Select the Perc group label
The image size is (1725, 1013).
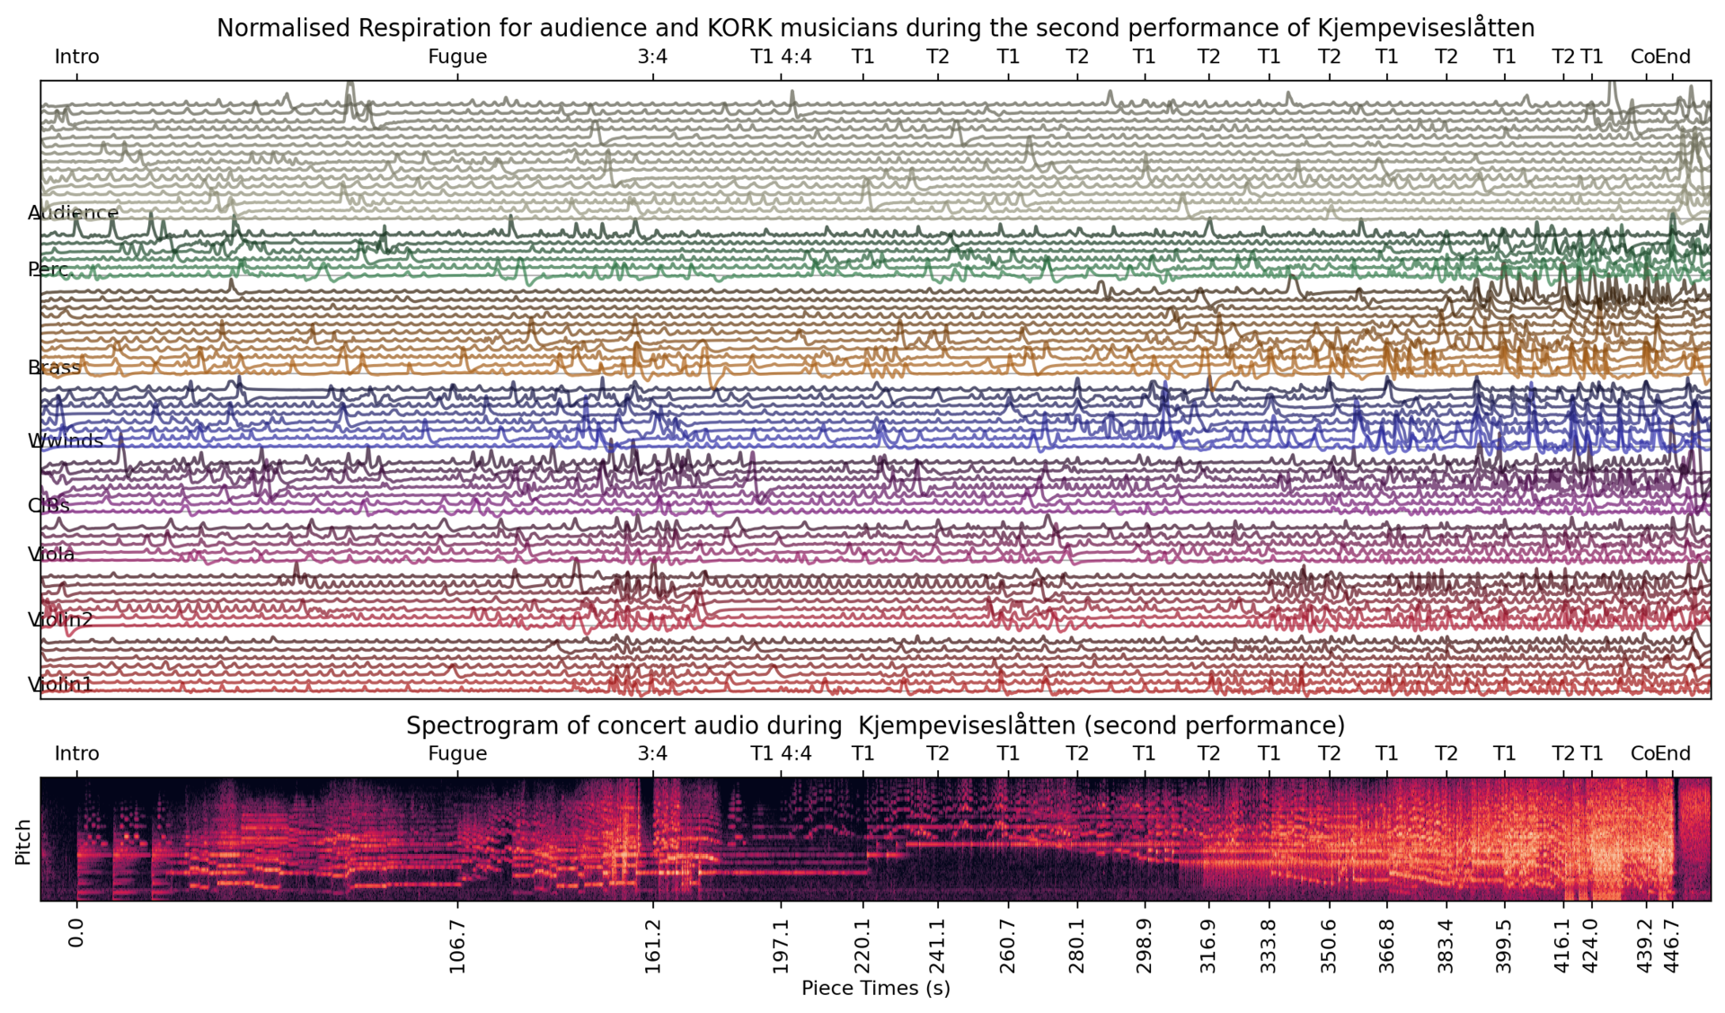(x=48, y=269)
